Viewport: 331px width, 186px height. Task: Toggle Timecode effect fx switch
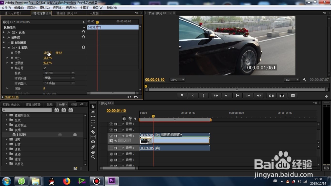(x=9, y=48)
